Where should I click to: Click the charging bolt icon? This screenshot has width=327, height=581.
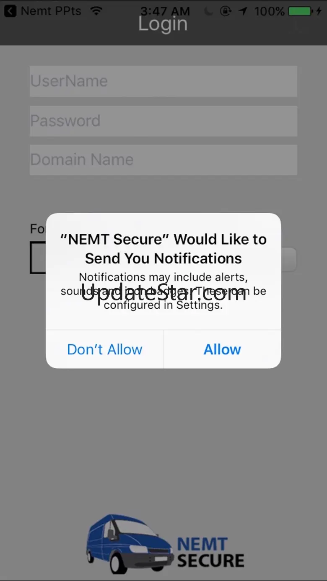(x=319, y=11)
